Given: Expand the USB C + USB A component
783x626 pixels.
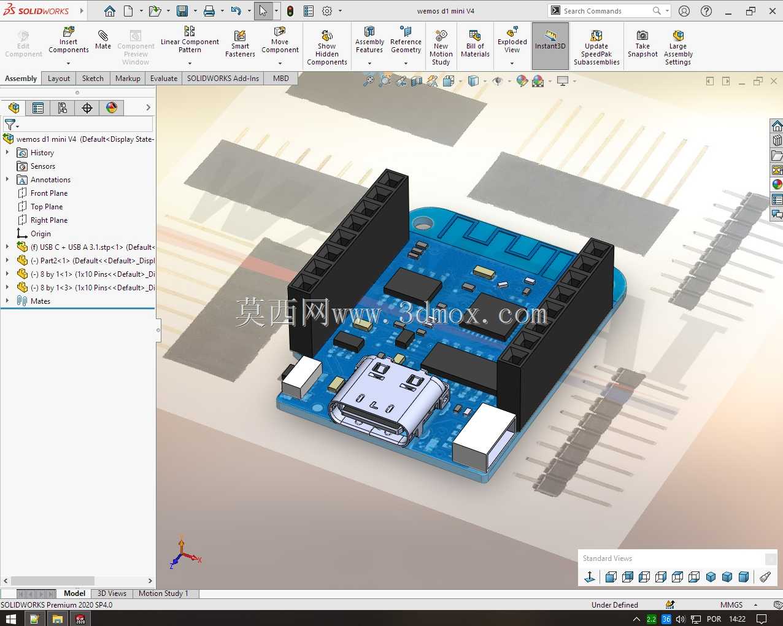Looking at the screenshot, I should (7, 247).
